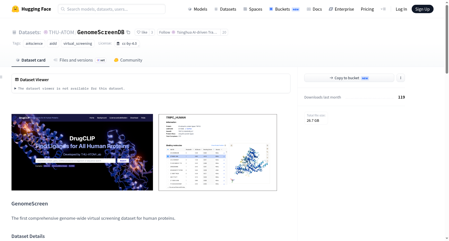The height and width of the screenshot is (241, 449).
Task: Click the follower count 20
Action: [x=224, y=32]
